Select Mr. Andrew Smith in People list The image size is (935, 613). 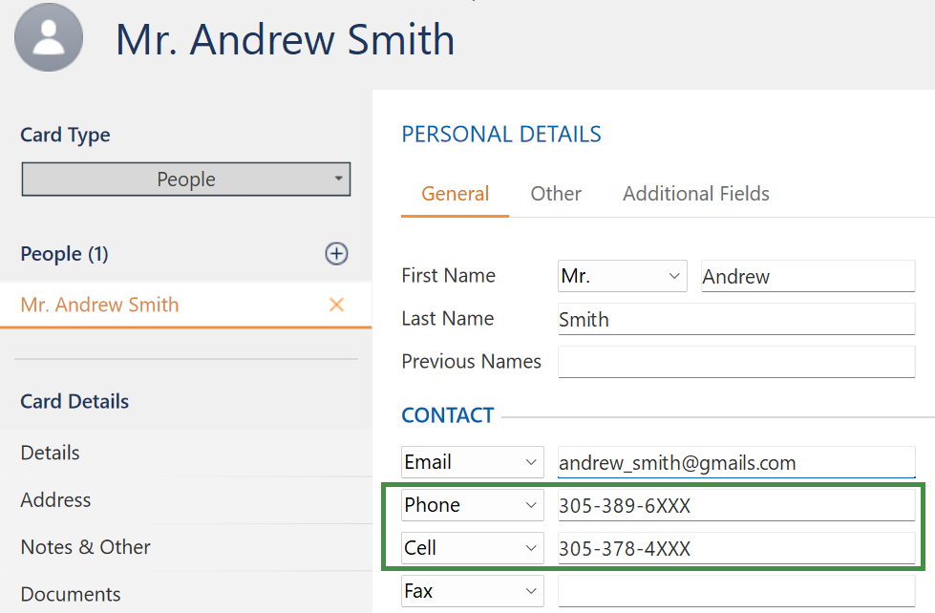tap(100, 306)
